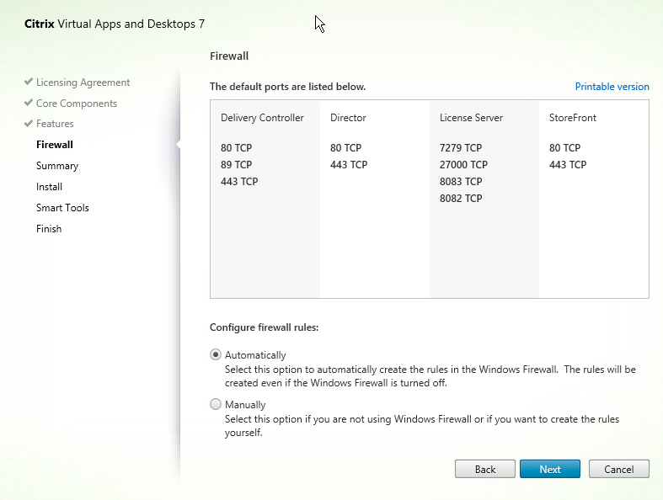The width and height of the screenshot is (663, 500).
Task: Select the 27000 TCP port entry
Action: (463, 165)
